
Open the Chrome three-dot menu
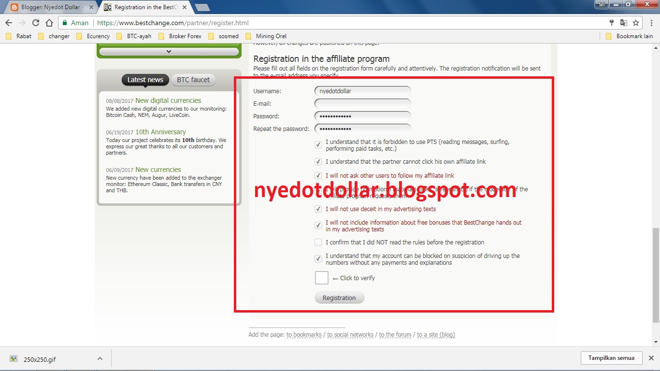tap(651, 23)
